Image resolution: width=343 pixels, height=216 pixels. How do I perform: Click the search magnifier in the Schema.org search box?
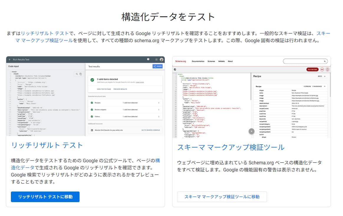pos(325,61)
